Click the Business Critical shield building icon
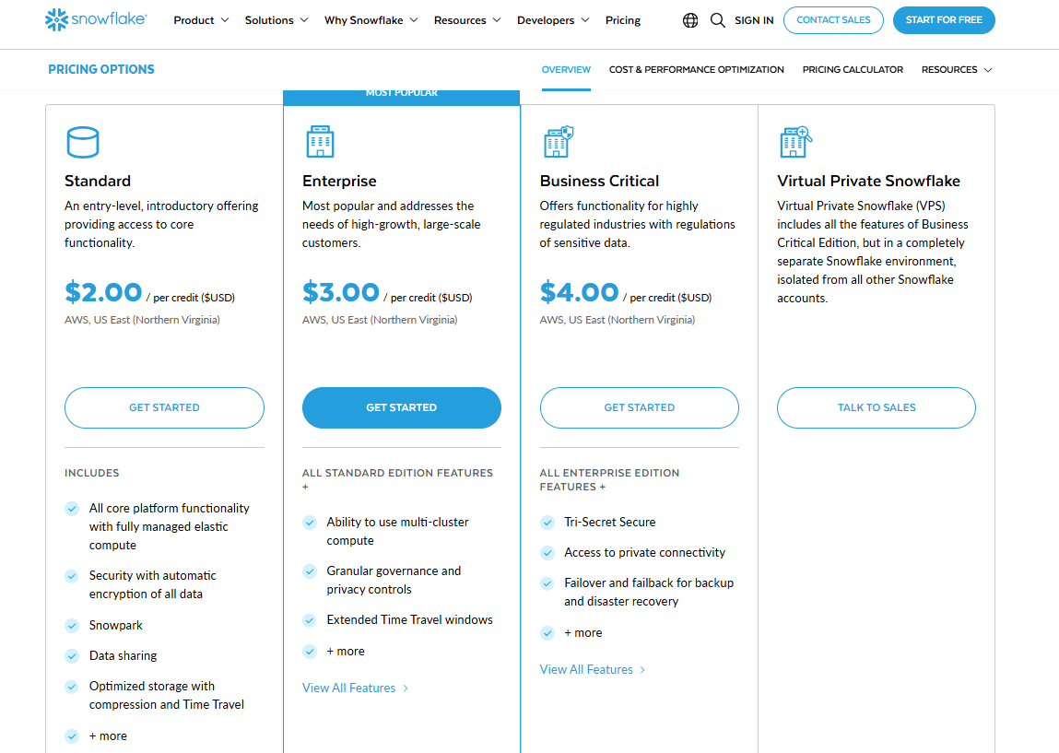Viewport: 1059px width, 753px height. point(559,142)
